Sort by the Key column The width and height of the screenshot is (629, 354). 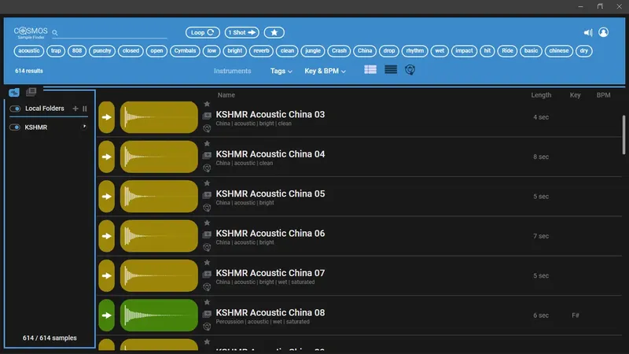point(576,95)
